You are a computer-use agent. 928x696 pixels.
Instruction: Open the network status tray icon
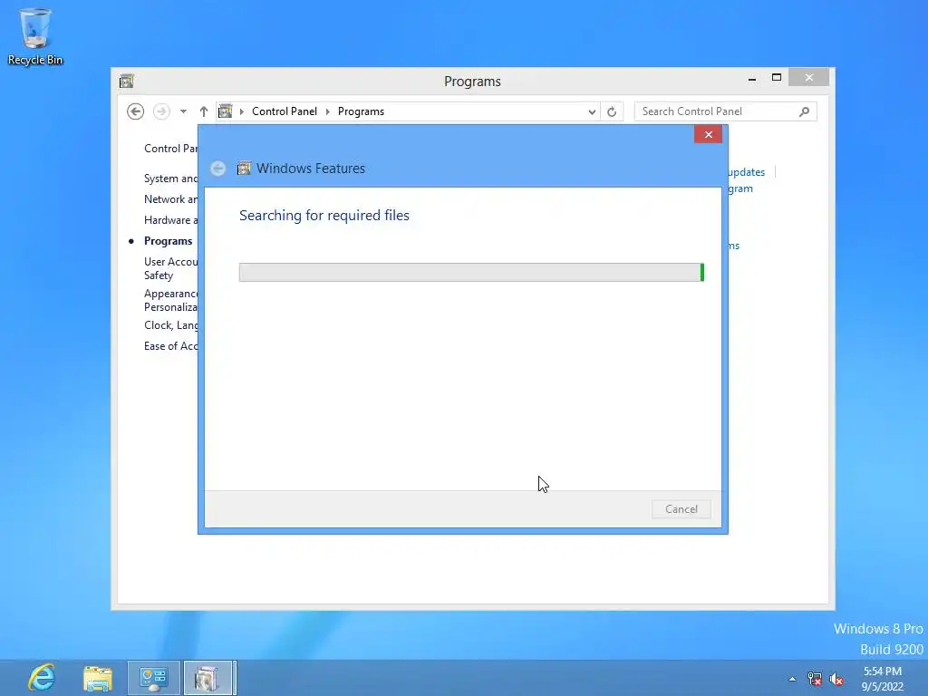tap(815, 679)
